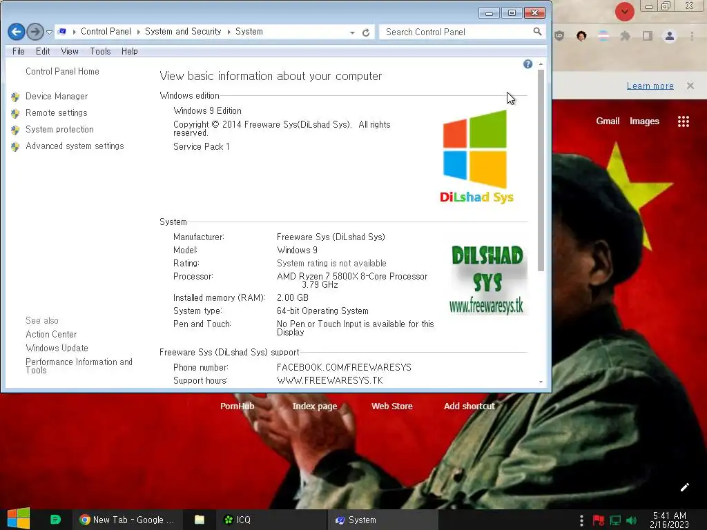Viewport: 707px width, 530px height.
Task: Open the Web Store shortcut
Action: [x=392, y=406]
